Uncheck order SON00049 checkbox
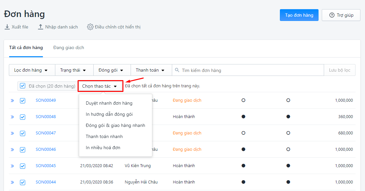 coord(23,100)
